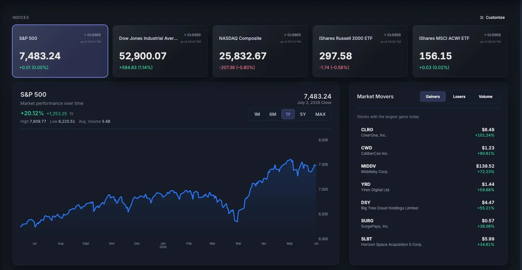The width and height of the screenshot is (522, 270).
Task: Click the Jan 2026 x-axis label
Action: 163,245
